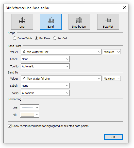The width and height of the screenshot is (134, 148).
Task: Expand the Band To Tooltip dropdown
Action: 45,93
